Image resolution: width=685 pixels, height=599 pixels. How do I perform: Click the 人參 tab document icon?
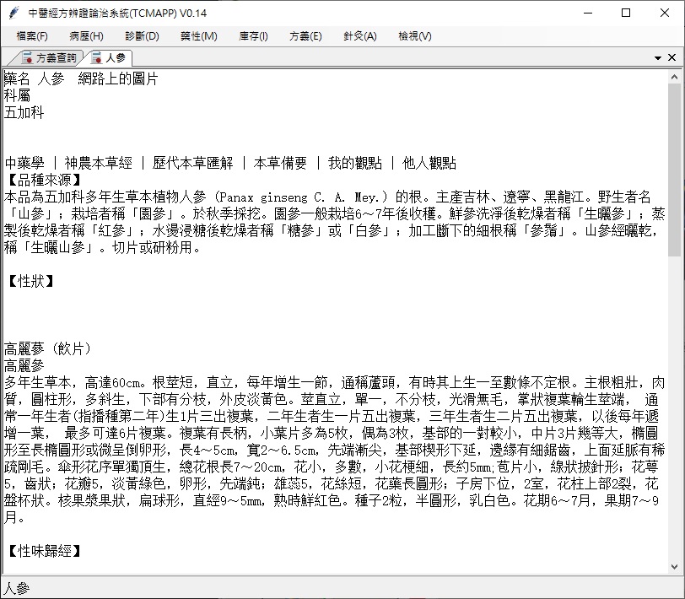point(95,58)
